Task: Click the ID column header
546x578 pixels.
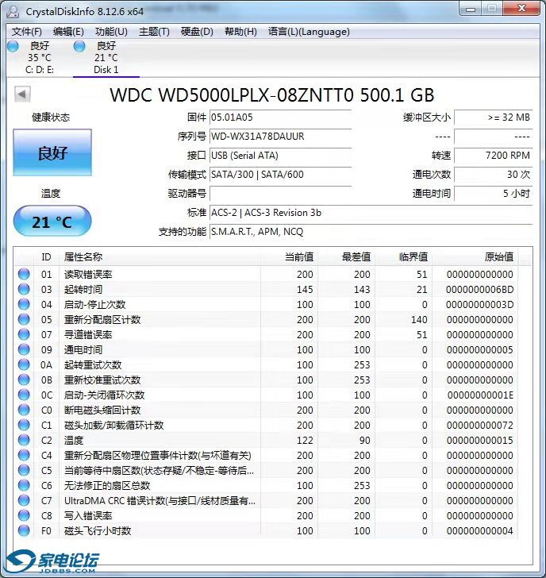Action: [46, 256]
